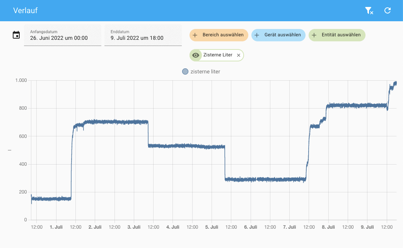Click the 8. Juli label on x-axis
Screen dimensions: 403x248
pos(328,227)
